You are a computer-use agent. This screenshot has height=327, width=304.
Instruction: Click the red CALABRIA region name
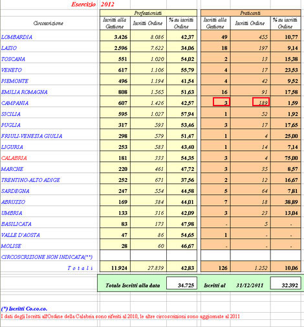coord(14,158)
